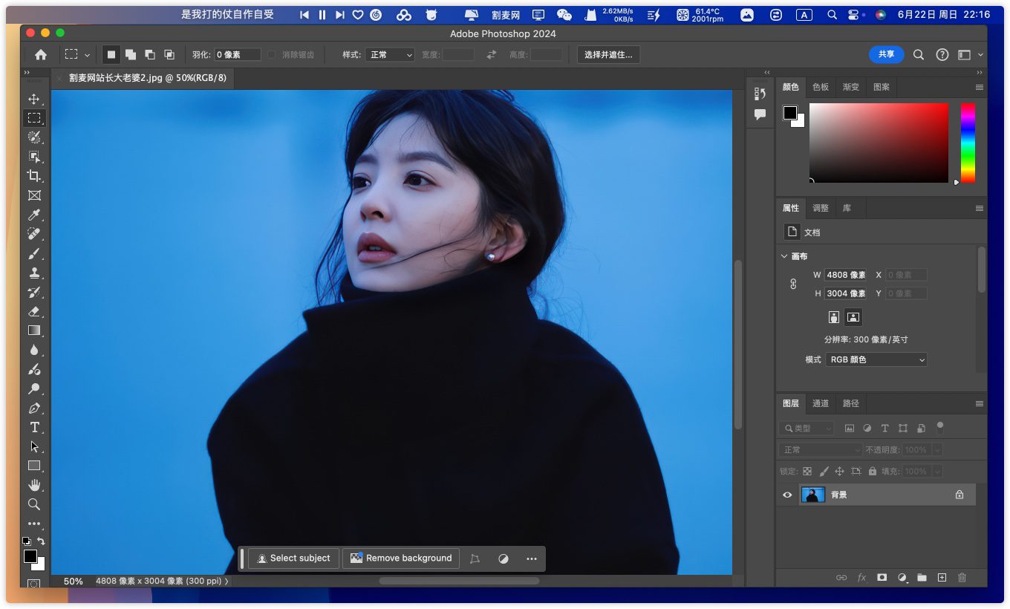Click the rainbow hue slider strip
Screen dimensions: 1010x609
pos(968,143)
